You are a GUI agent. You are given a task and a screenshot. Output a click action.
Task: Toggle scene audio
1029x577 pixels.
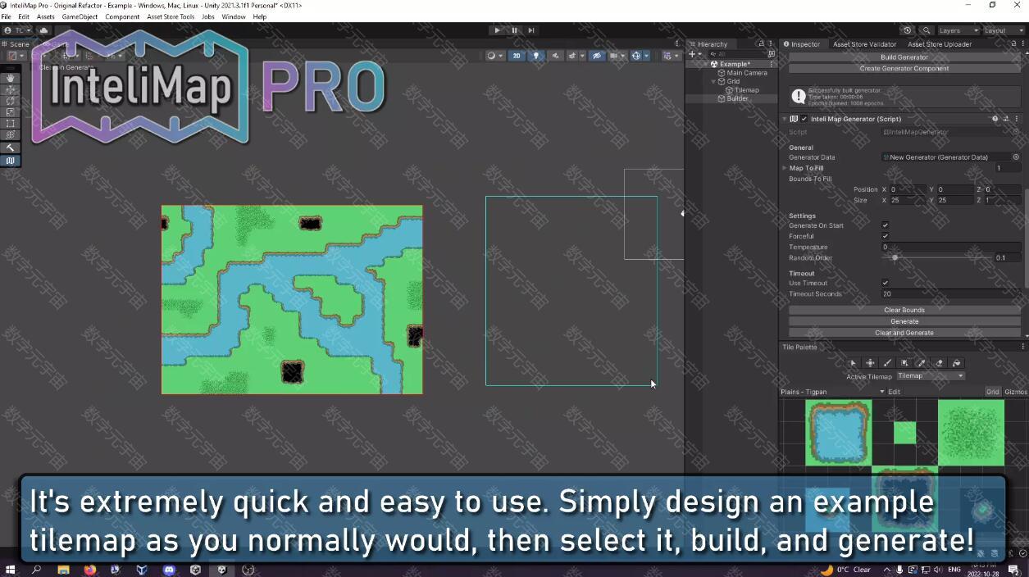(556, 56)
